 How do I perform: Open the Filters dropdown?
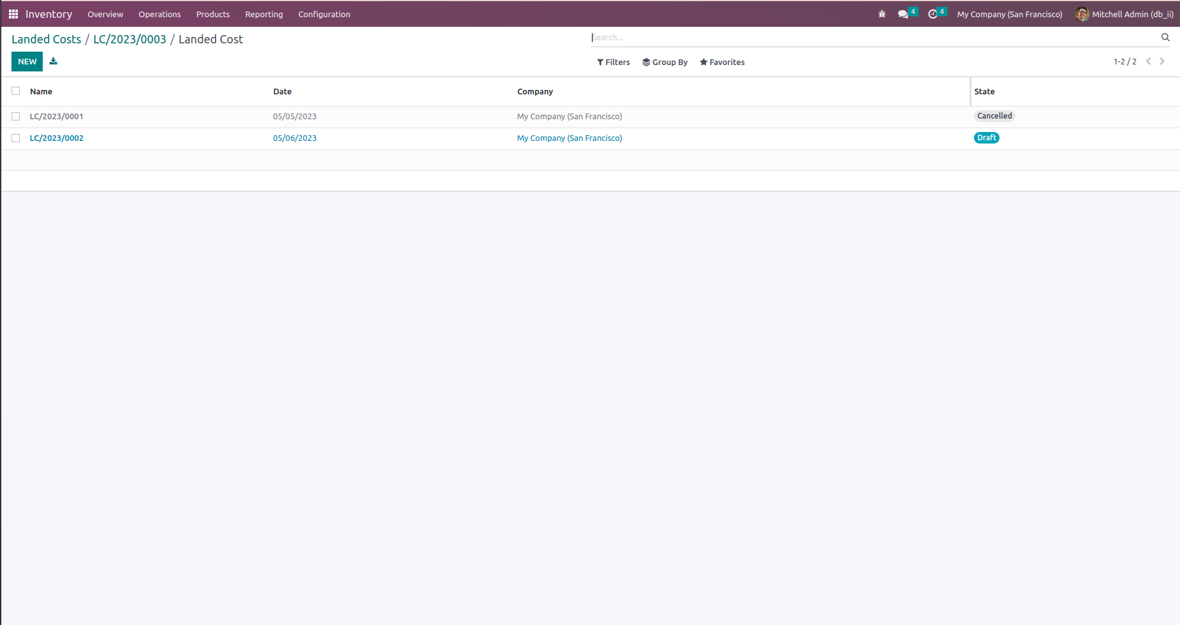614,62
